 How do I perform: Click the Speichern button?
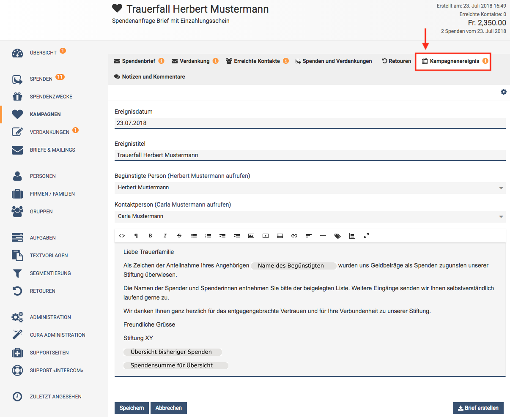pyautogui.click(x=132, y=408)
